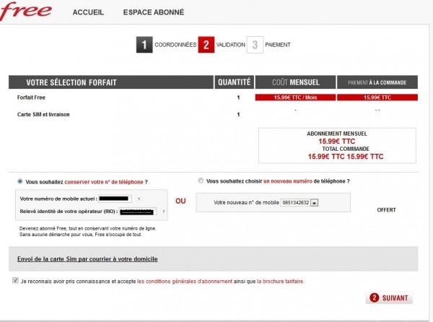Open the conditions générales d'abonnement link
The width and height of the screenshot is (433, 322).
click(185, 282)
